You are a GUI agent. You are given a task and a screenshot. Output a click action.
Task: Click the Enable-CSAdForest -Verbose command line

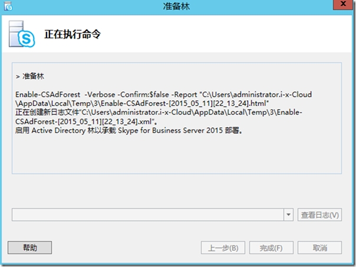163,95
